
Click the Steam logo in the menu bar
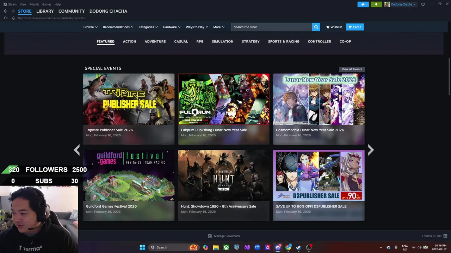[5, 4]
